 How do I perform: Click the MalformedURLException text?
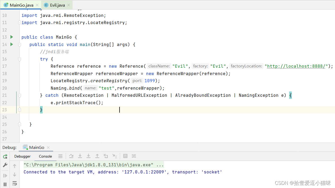(139, 95)
